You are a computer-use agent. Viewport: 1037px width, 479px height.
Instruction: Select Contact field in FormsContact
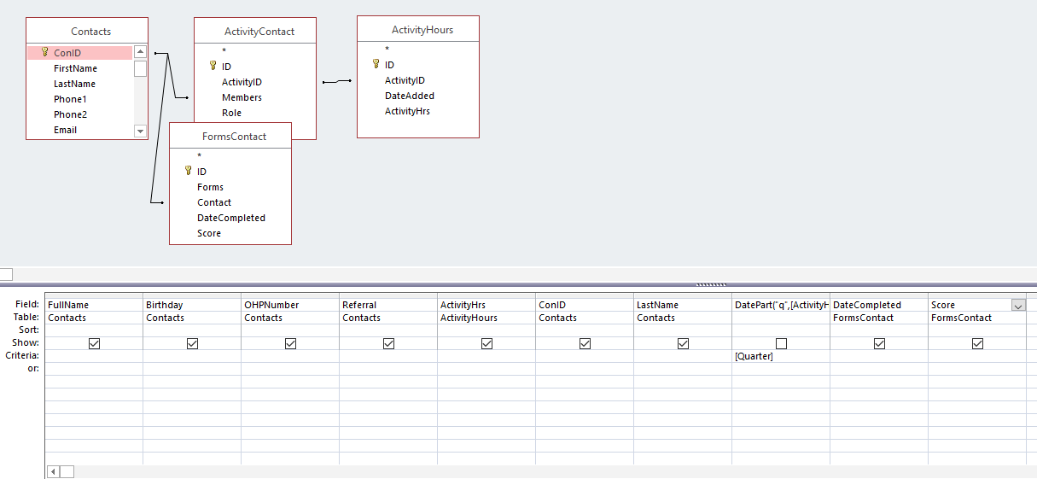click(214, 202)
